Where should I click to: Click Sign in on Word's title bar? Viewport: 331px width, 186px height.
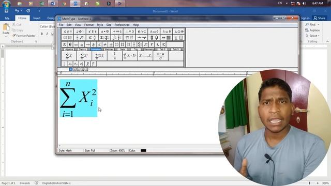(x=305, y=18)
